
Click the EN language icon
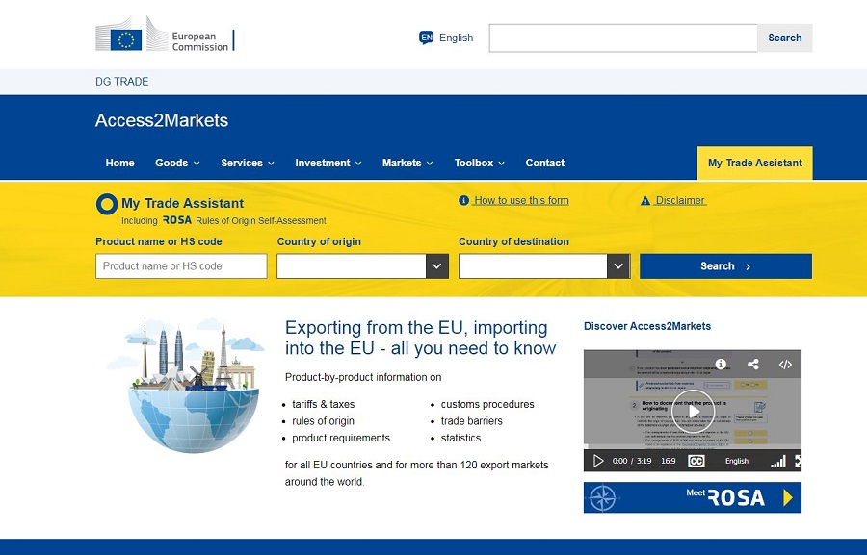(427, 38)
